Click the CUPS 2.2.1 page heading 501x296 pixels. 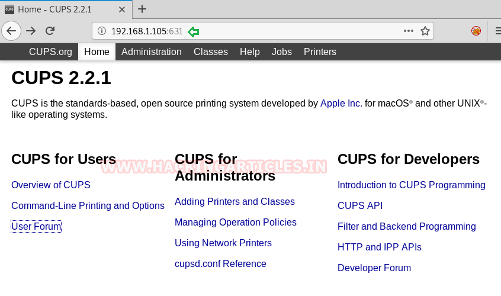pyautogui.click(x=61, y=78)
